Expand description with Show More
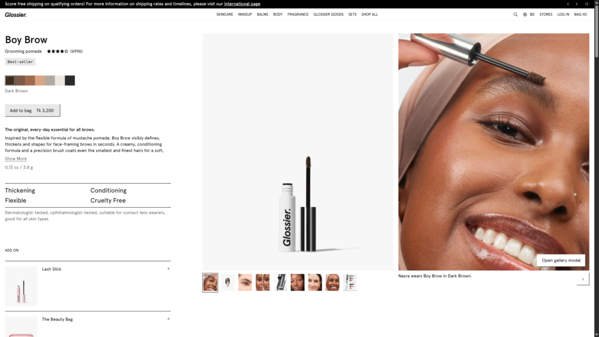599x337 pixels. click(x=16, y=159)
